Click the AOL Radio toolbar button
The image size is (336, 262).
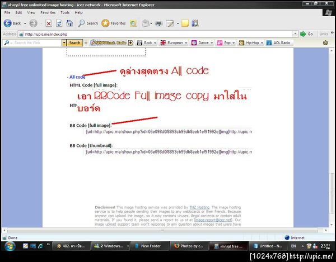(278, 43)
